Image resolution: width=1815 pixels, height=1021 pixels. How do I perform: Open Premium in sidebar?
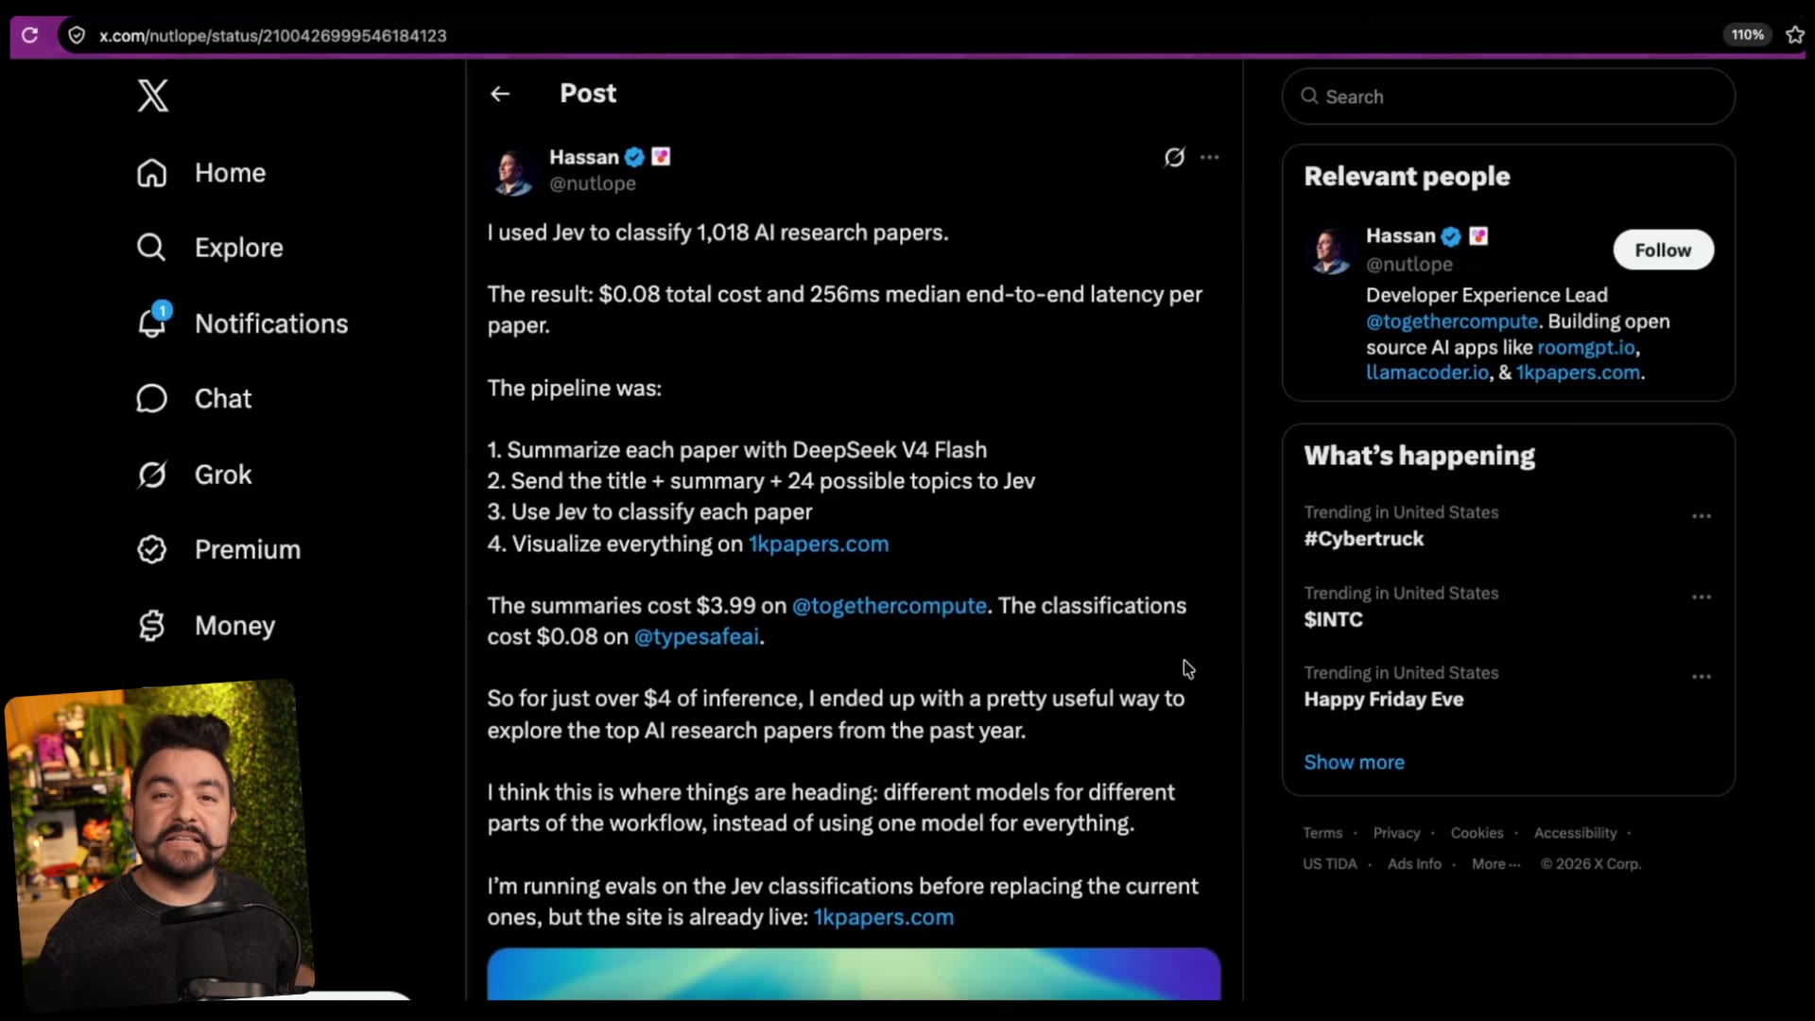[218, 549]
